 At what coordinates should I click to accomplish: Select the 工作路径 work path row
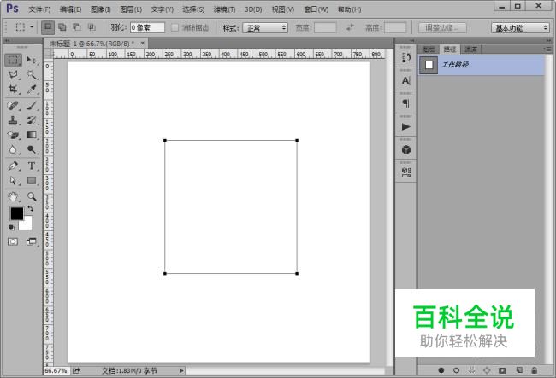pos(482,65)
